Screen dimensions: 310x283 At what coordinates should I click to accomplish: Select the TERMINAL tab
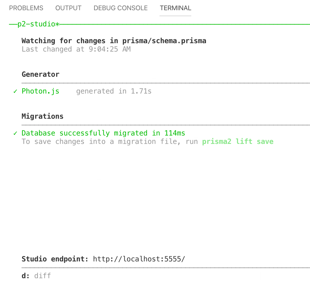tap(175, 8)
